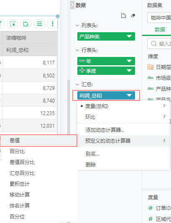The height and width of the screenshot is (223, 171).
Task: Click the table cell with value 8,740
Action: 30,100
